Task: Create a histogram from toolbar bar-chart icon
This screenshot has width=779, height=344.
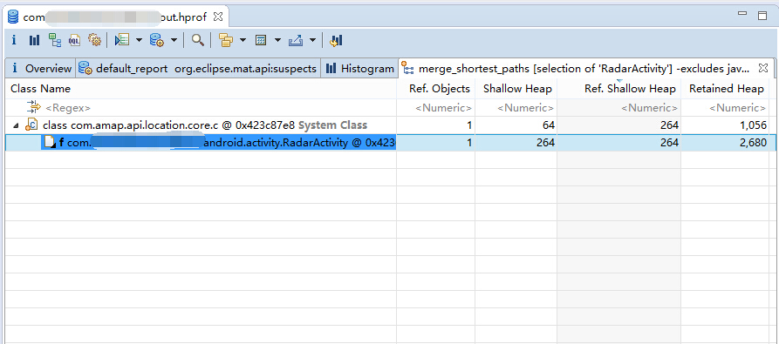Action: [x=34, y=40]
